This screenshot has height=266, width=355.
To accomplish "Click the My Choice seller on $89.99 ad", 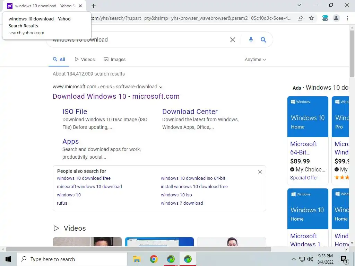I will (x=308, y=169).
